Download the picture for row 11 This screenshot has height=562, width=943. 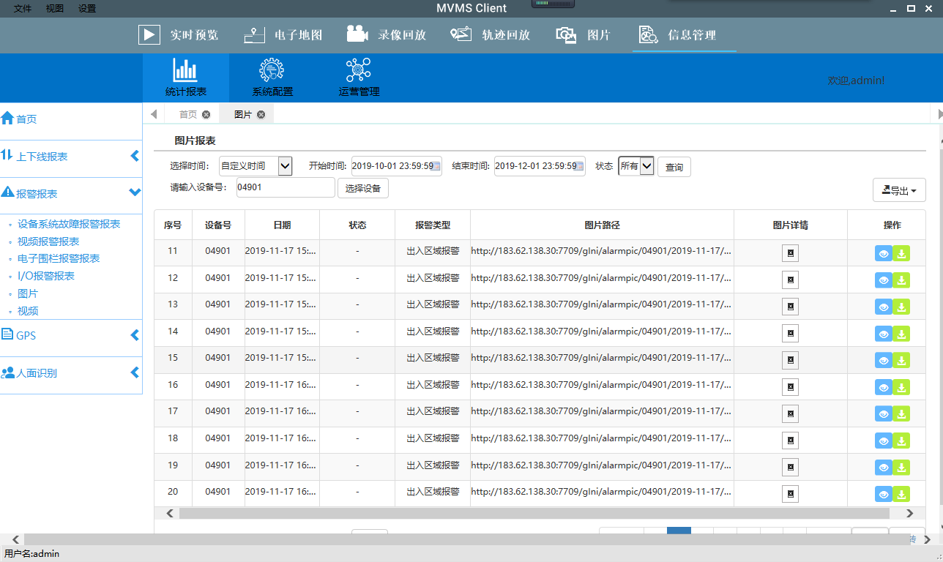[x=902, y=254]
